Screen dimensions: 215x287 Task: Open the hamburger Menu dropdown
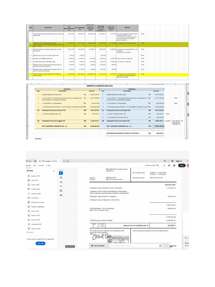29,161
